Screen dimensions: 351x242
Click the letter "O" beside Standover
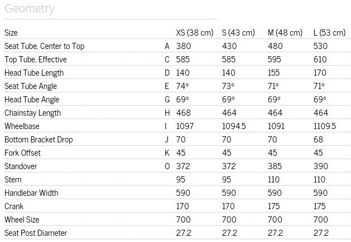pyautogui.click(x=167, y=166)
